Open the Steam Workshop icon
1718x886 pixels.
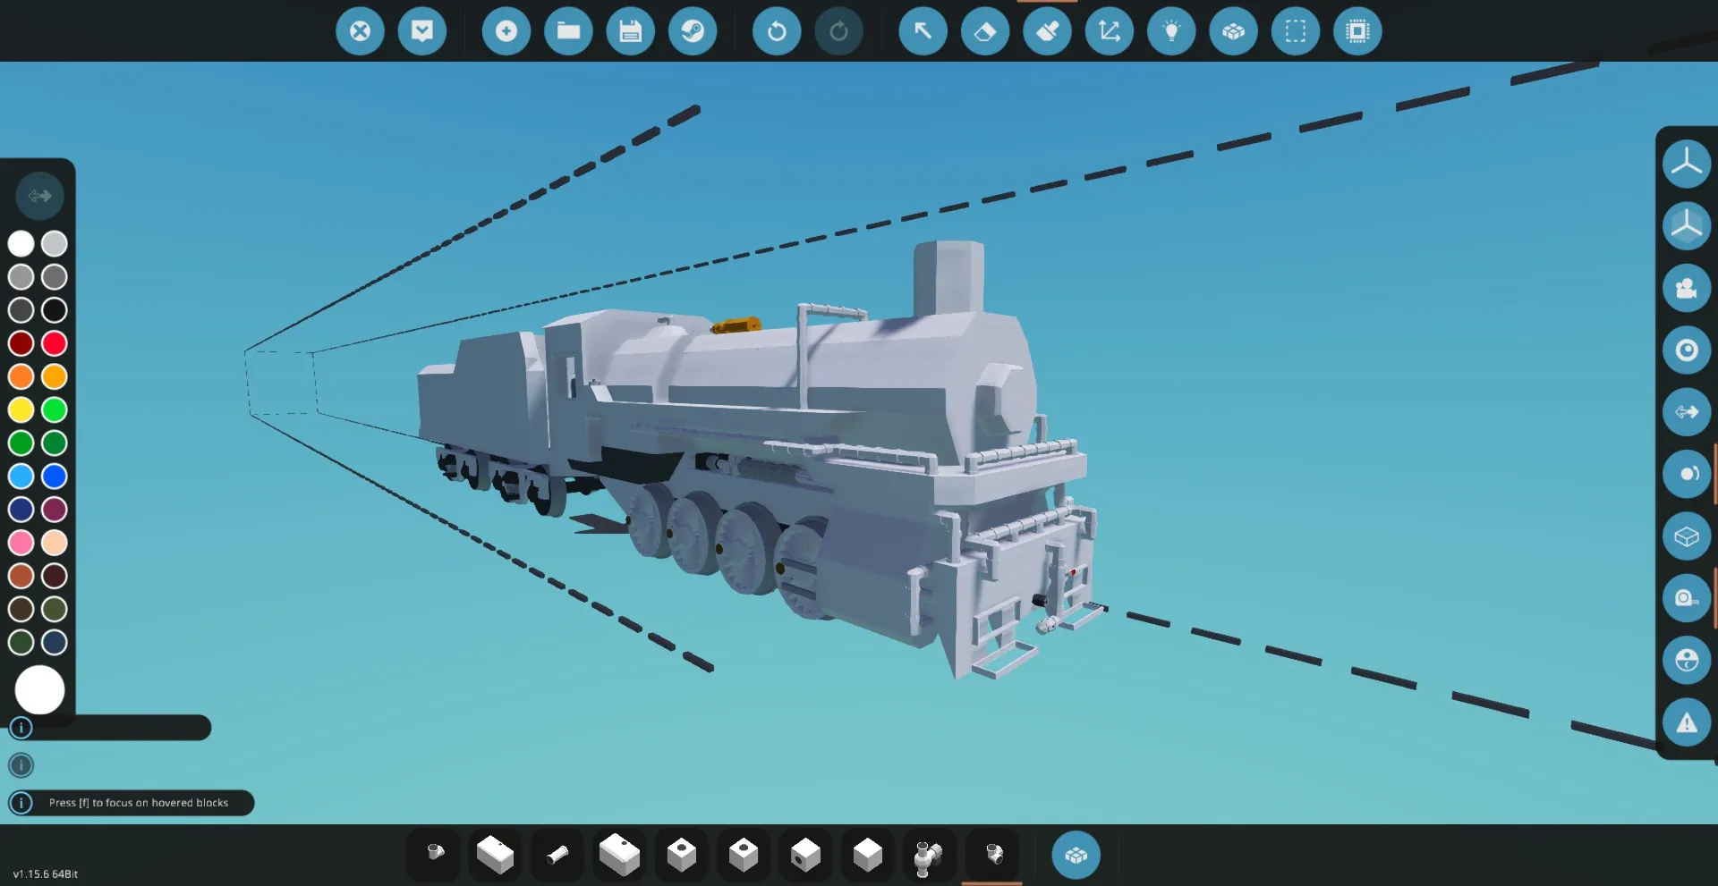pos(693,31)
